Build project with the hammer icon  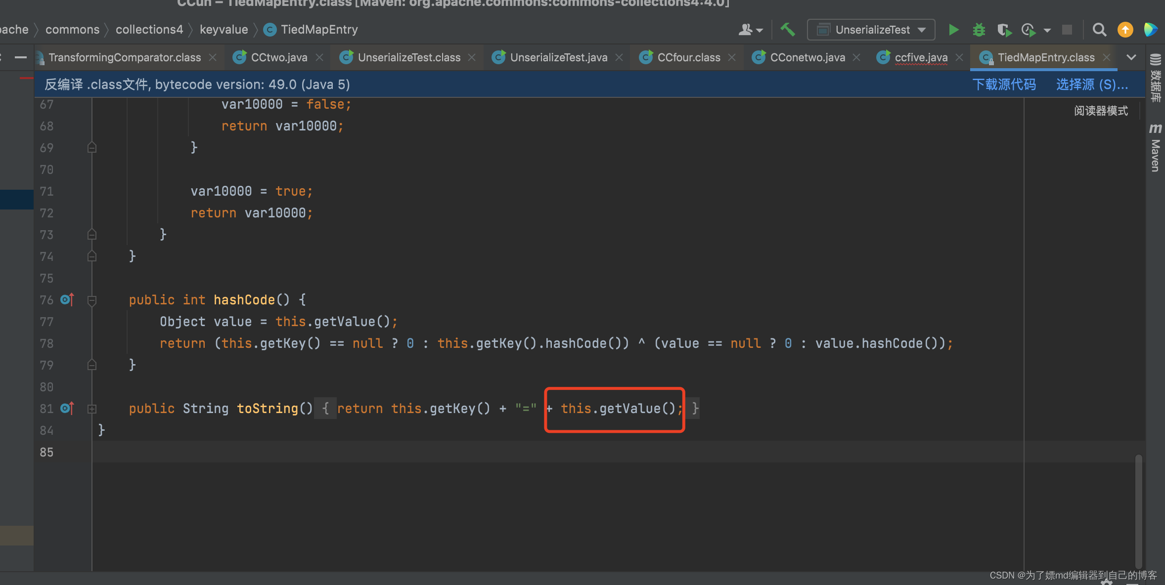click(788, 30)
